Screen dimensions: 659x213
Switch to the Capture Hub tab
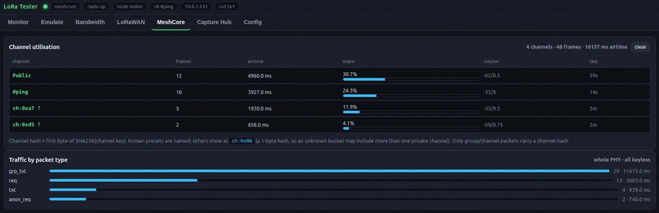(214, 22)
